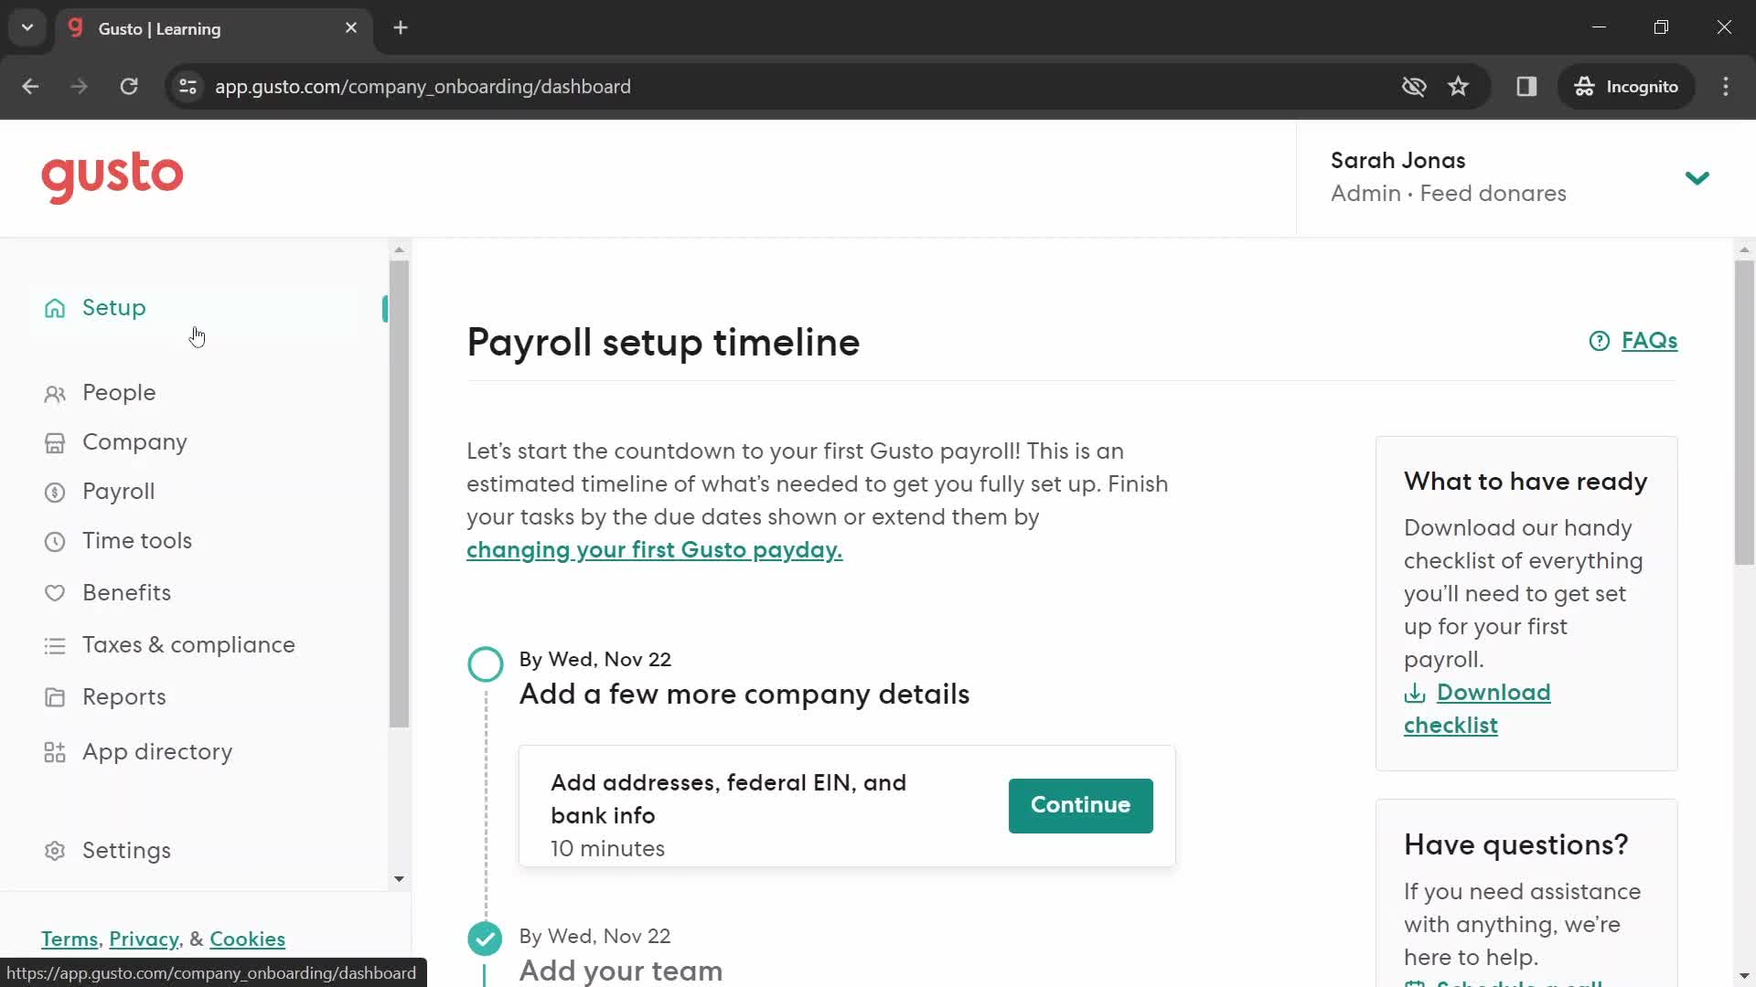
Task: Toggle the completed Add your team checkbox
Action: coord(485,939)
